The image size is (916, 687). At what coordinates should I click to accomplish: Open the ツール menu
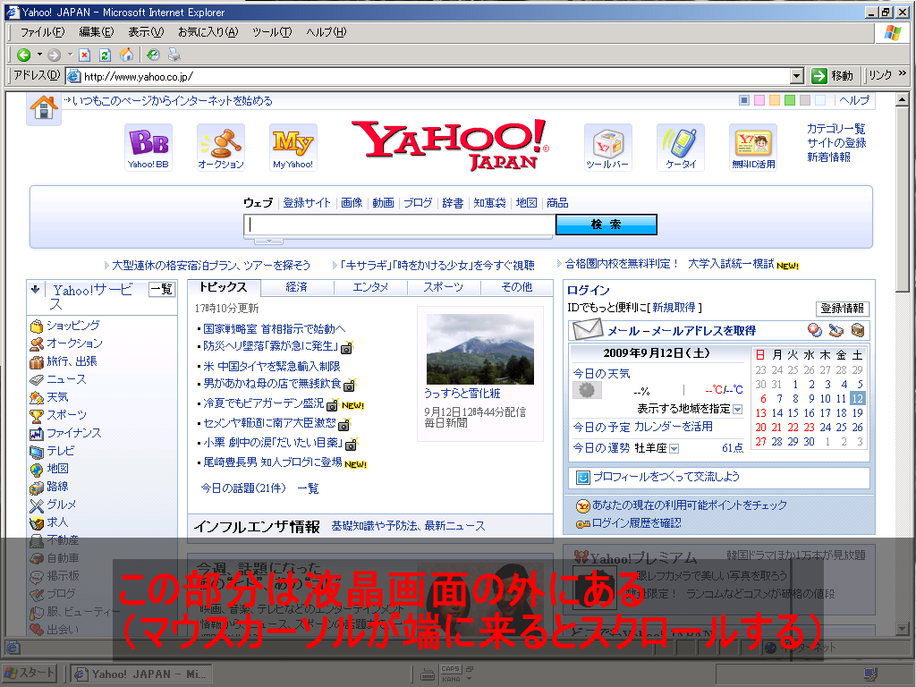click(272, 32)
